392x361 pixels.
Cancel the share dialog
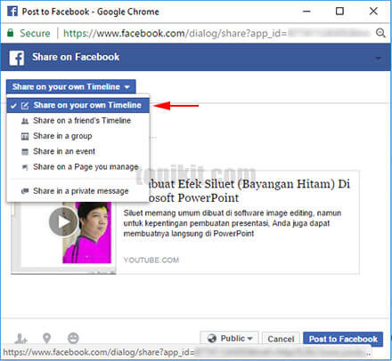(281, 339)
